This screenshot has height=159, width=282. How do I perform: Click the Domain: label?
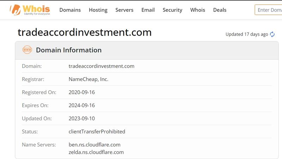click(32, 66)
